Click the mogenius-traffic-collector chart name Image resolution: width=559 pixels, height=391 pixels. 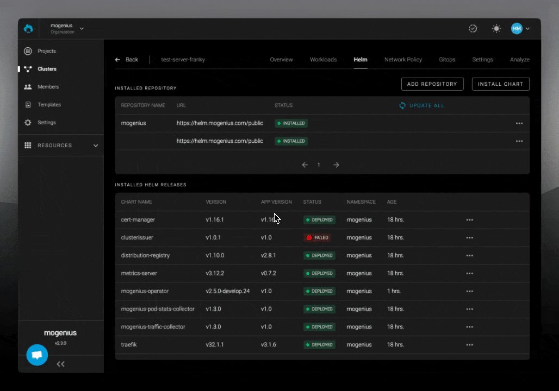pos(153,326)
